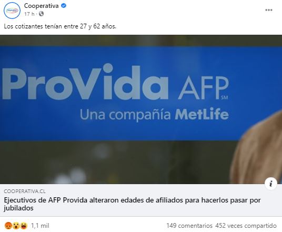Click the post caption about cotizantes

click(x=60, y=26)
